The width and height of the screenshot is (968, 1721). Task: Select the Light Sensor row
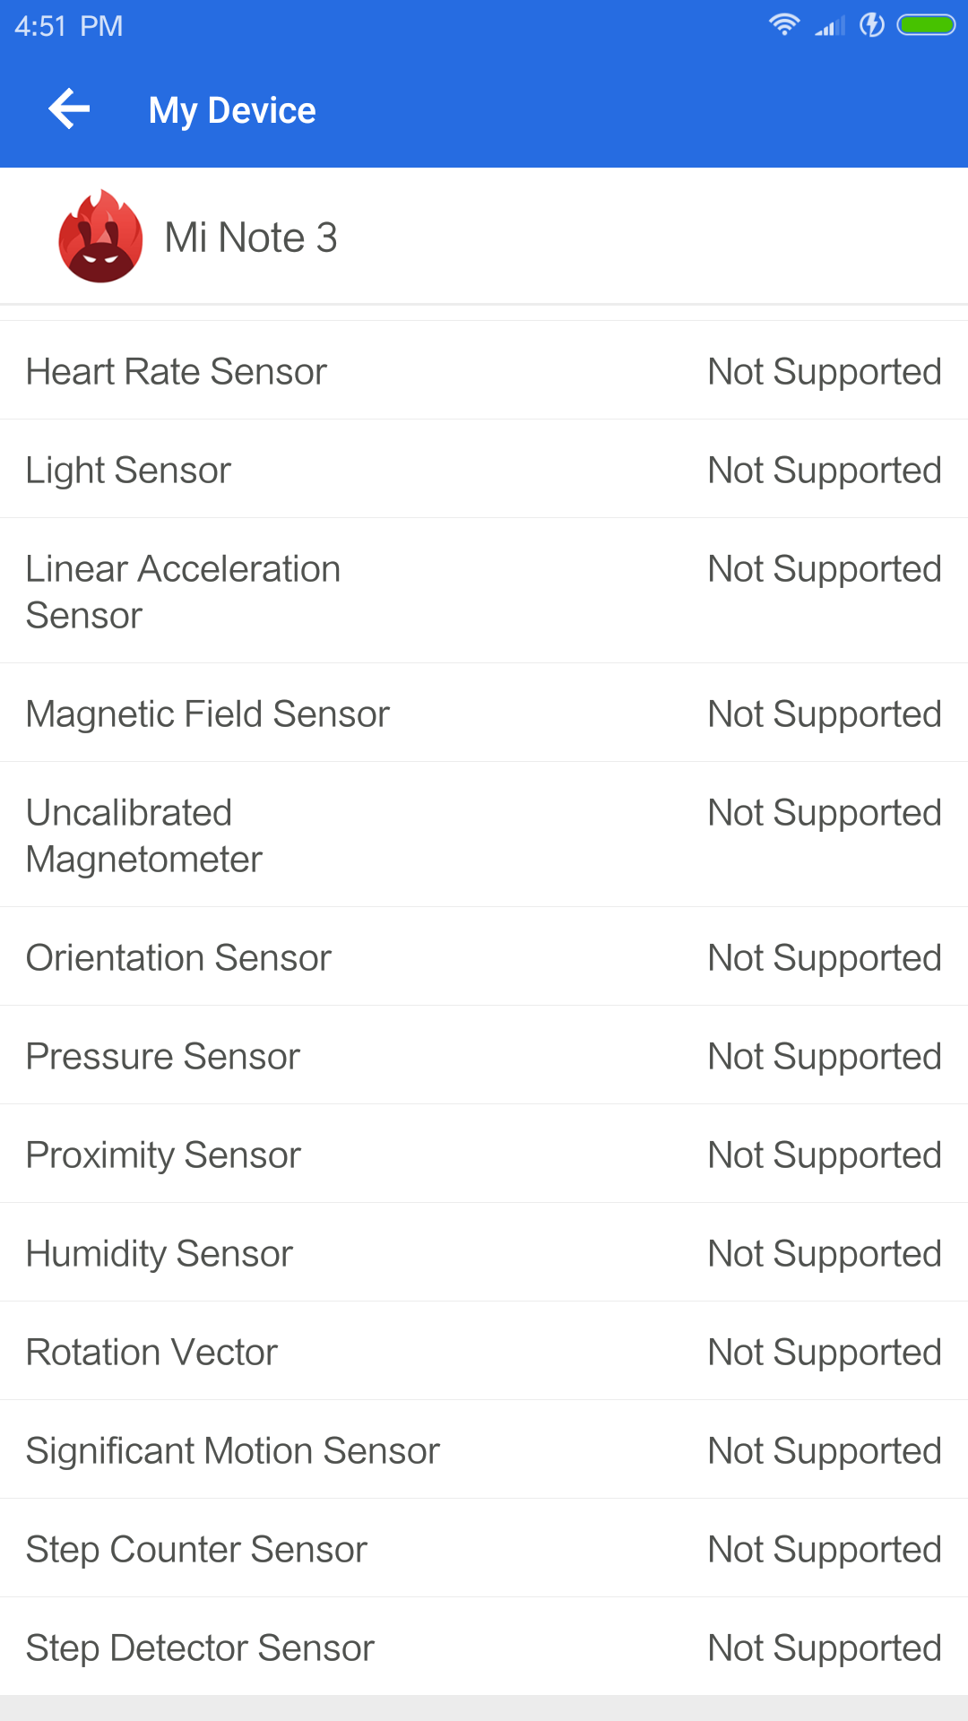(484, 470)
